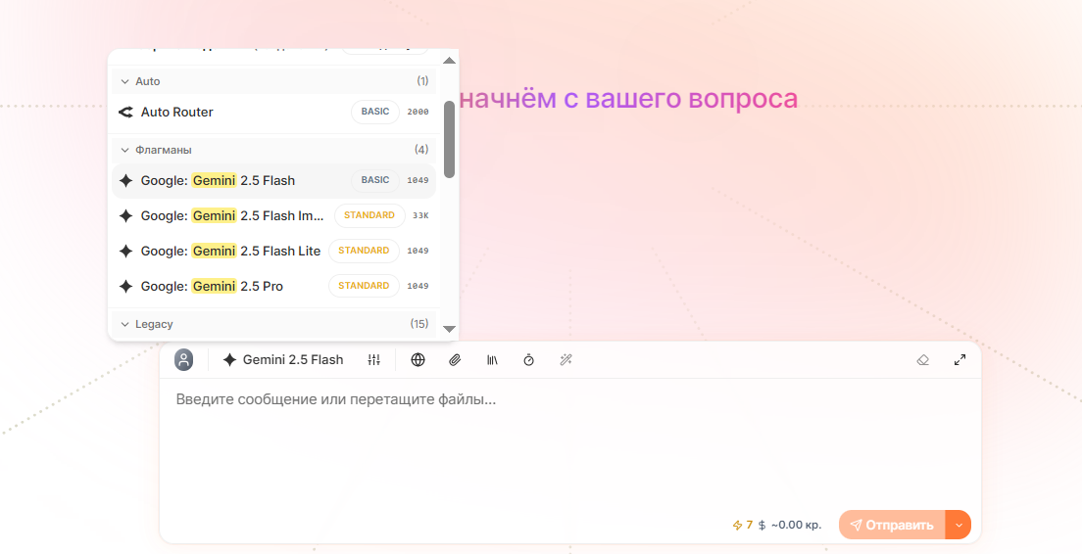This screenshot has width=1082, height=554.
Task: Click the model list scroll down arrow
Action: (x=449, y=330)
